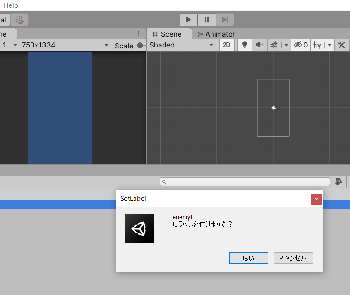The height and width of the screenshot is (295, 350).
Task: Toggle the 2D view mode button
Action: [x=226, y=45]
